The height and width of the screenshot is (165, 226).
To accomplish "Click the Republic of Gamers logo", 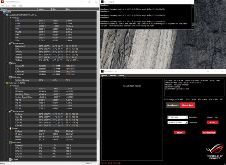I will pos(214,152).
